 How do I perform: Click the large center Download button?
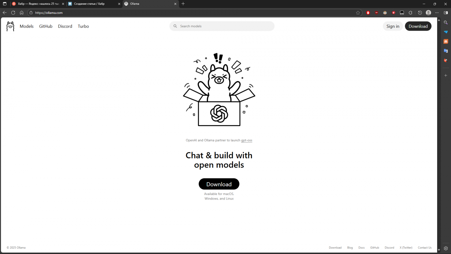tap(219, 184)
